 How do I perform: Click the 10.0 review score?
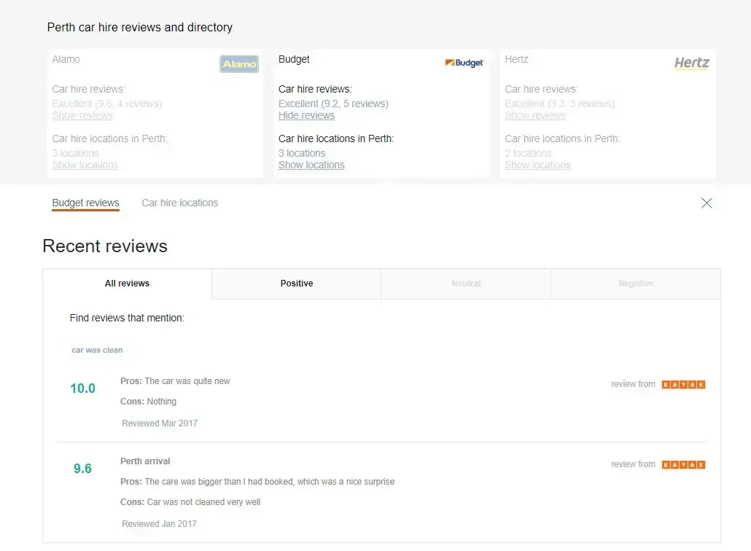pos(83,388)
